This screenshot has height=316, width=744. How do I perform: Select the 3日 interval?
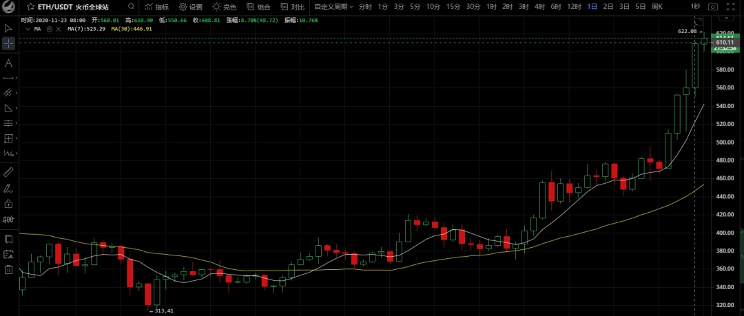624,7
